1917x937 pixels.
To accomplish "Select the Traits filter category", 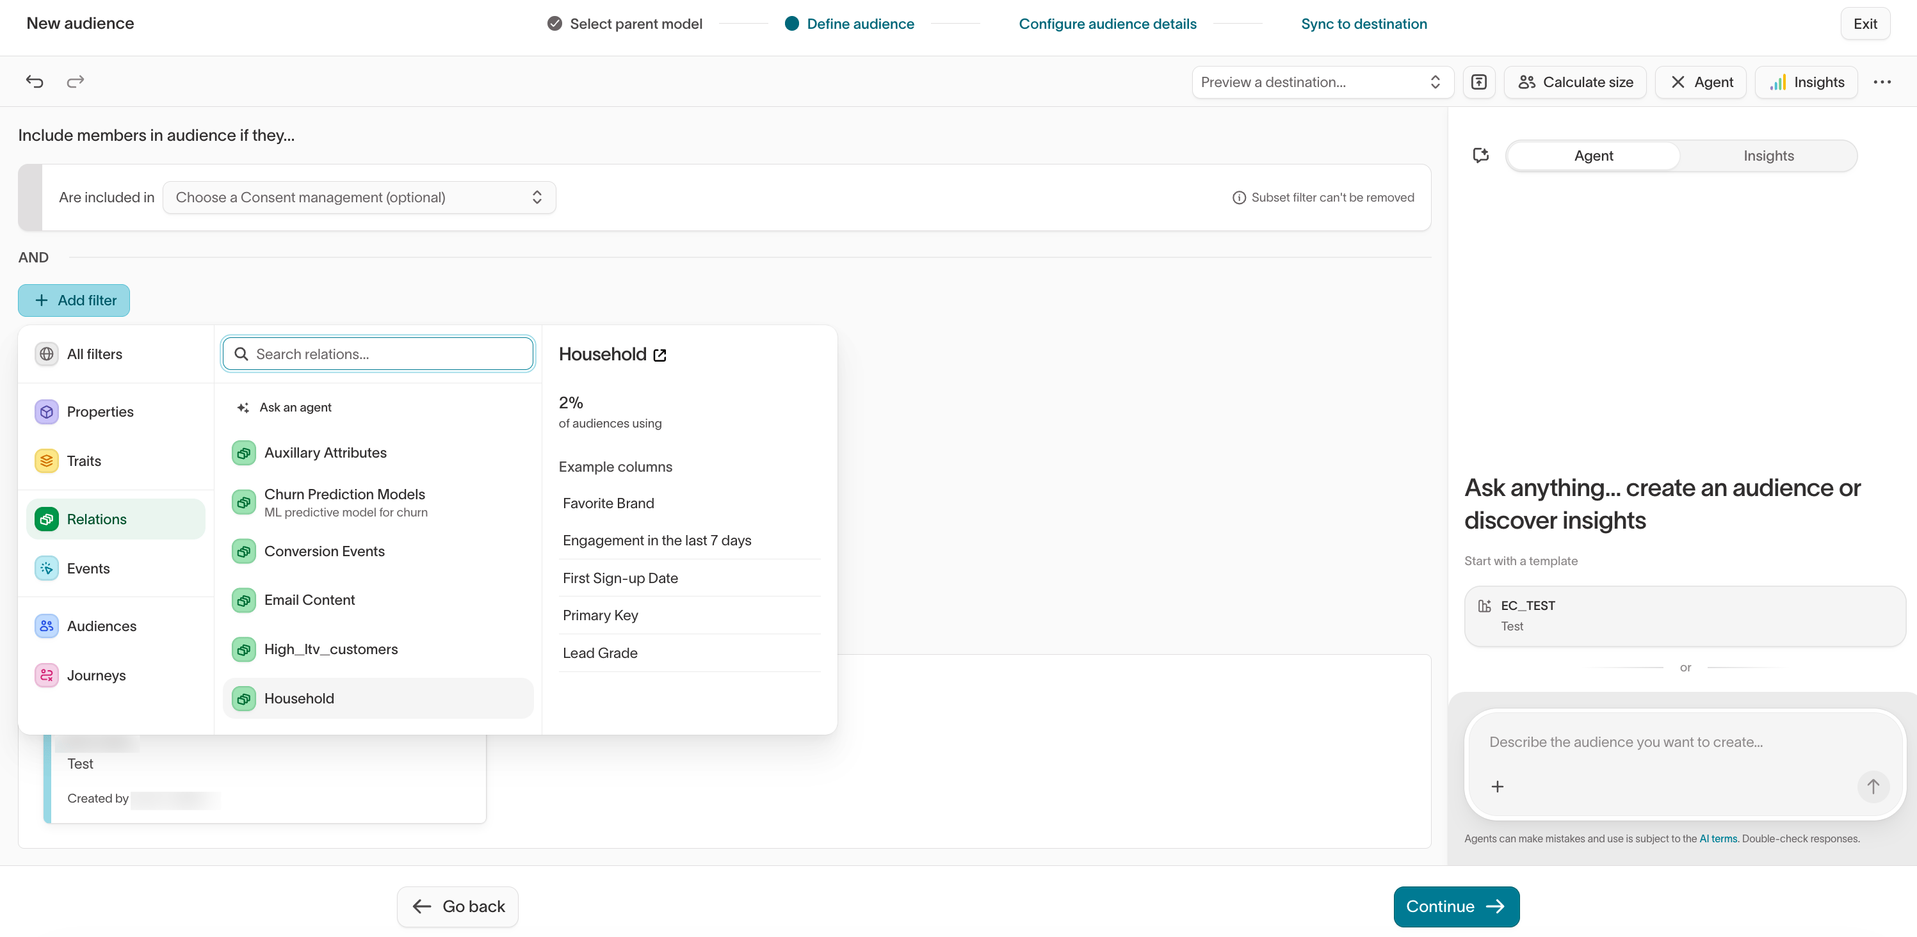I will [x=115, y=460].
